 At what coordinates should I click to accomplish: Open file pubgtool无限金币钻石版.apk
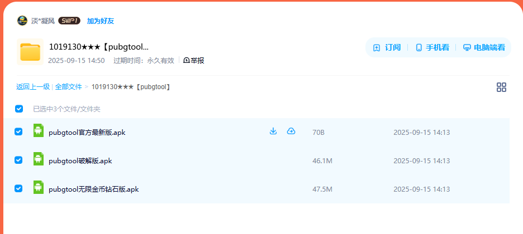[x=94, y=189]
